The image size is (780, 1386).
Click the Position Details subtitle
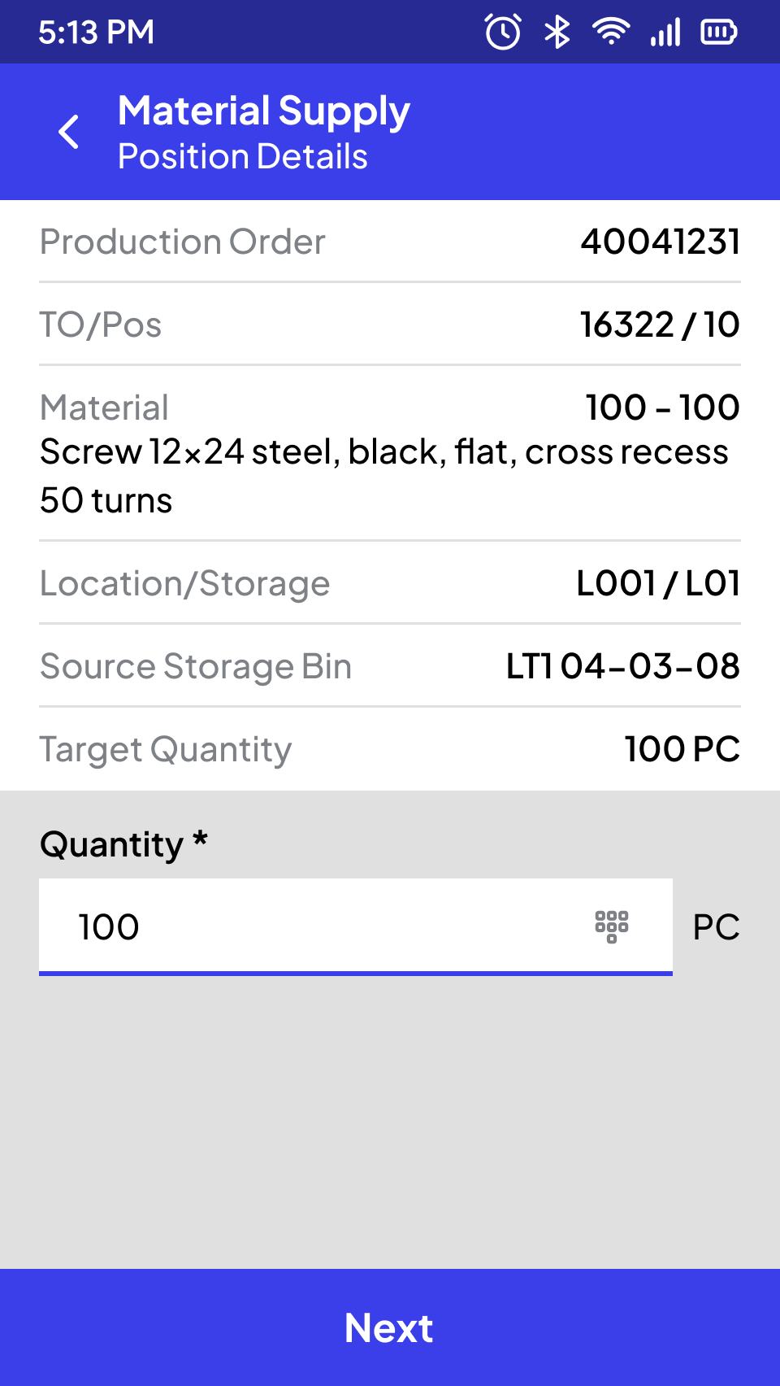point(243,156)
